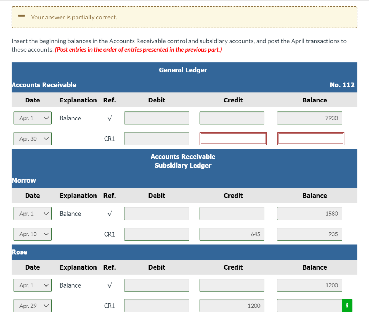
Task: Click the Debit field on General Ledger Apr. 1 row
Action: point(156,118)
